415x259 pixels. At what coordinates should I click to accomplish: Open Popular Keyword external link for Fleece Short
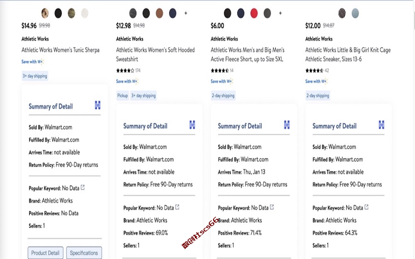pos(272,207)
